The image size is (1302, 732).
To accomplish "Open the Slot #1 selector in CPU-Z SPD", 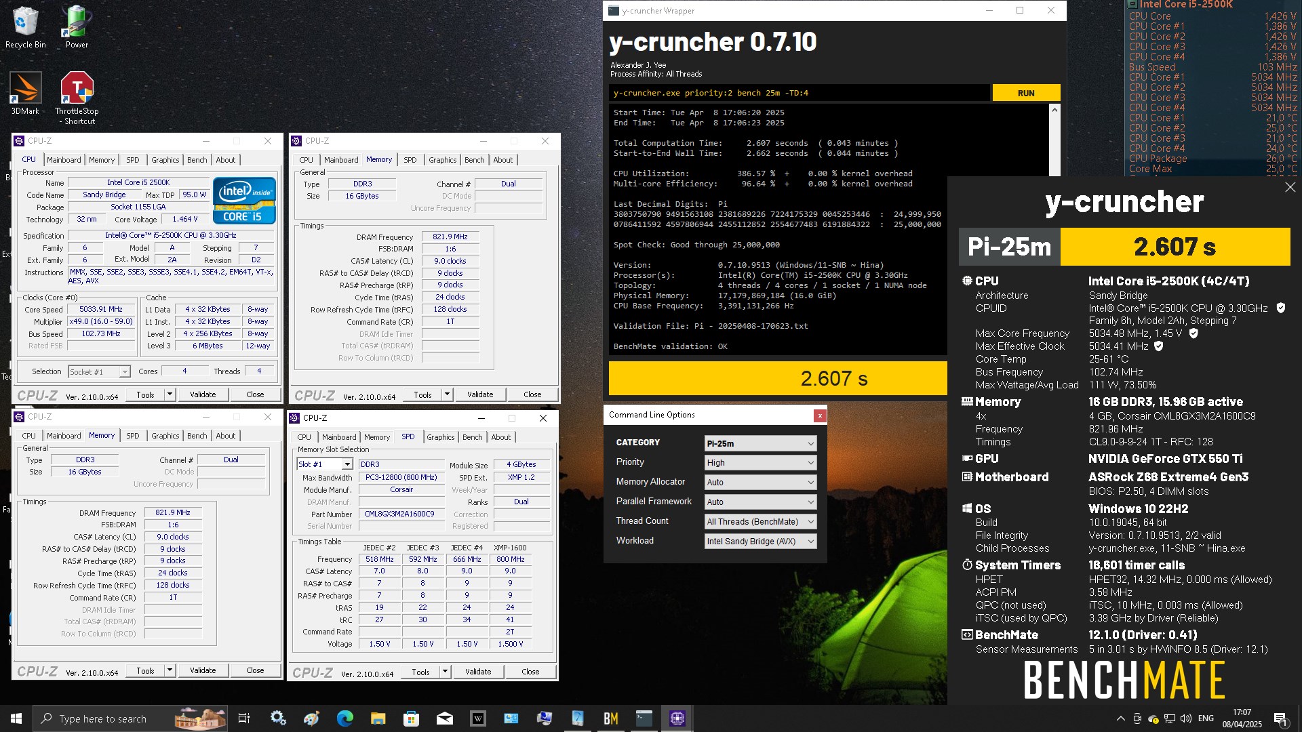I will (325, 464).
